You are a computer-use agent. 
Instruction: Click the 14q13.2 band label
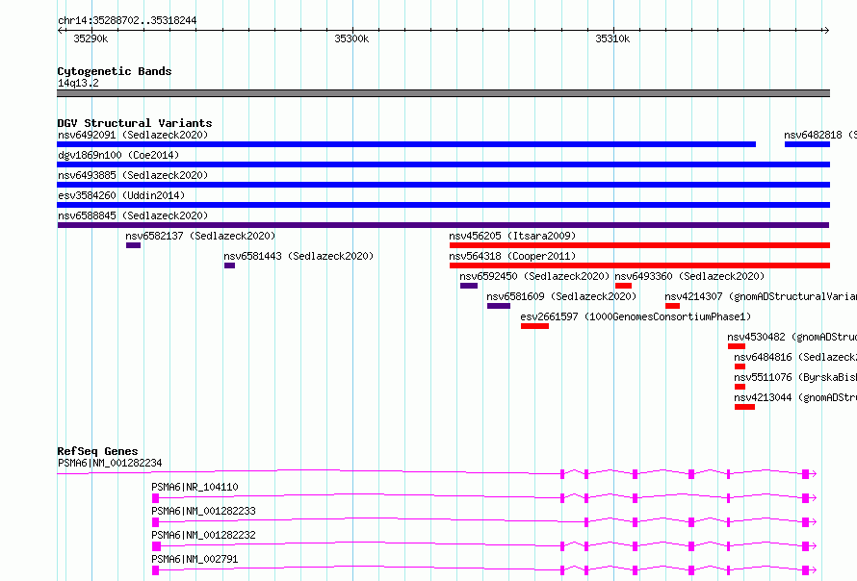tap(78, 83)
